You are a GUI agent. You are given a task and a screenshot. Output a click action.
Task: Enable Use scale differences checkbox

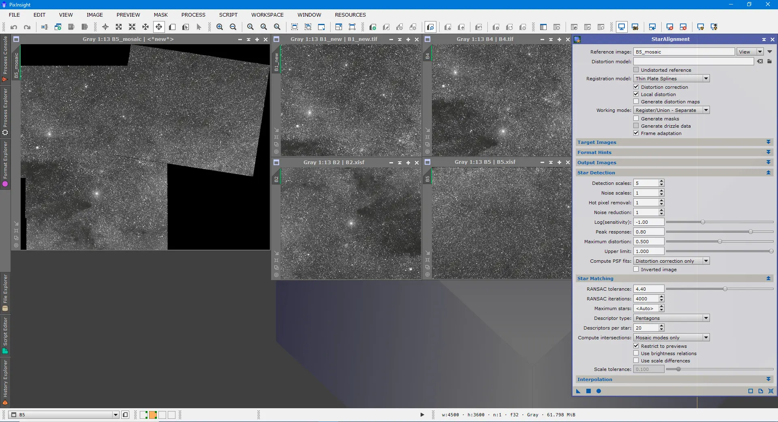point(636,360)
